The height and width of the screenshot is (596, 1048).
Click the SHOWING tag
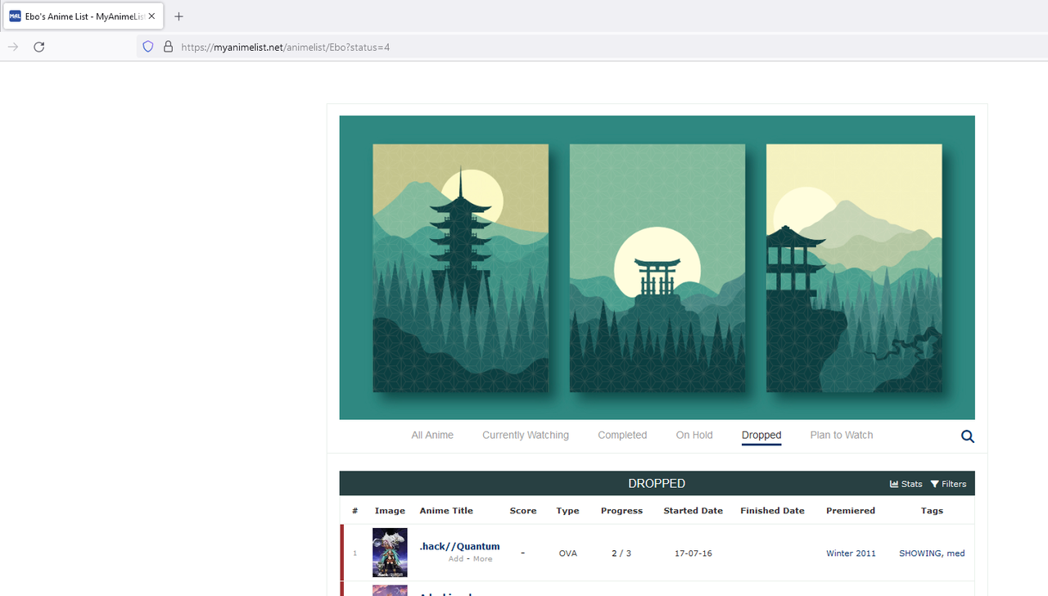pyautogui.click(x=919, y=553)
